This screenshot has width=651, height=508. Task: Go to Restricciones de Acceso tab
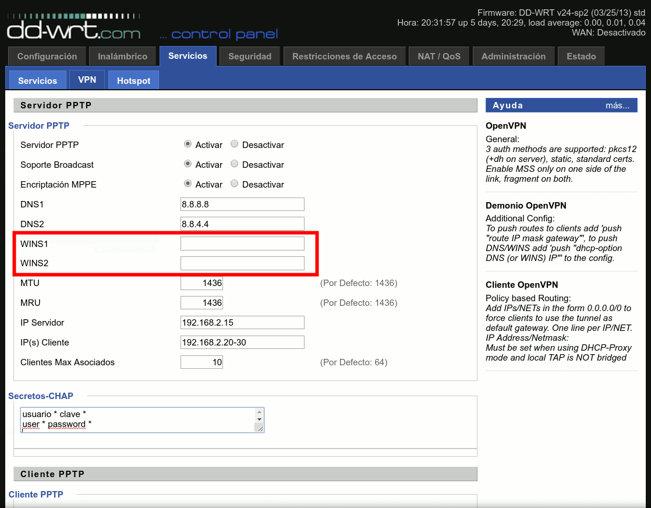point(345,56)
